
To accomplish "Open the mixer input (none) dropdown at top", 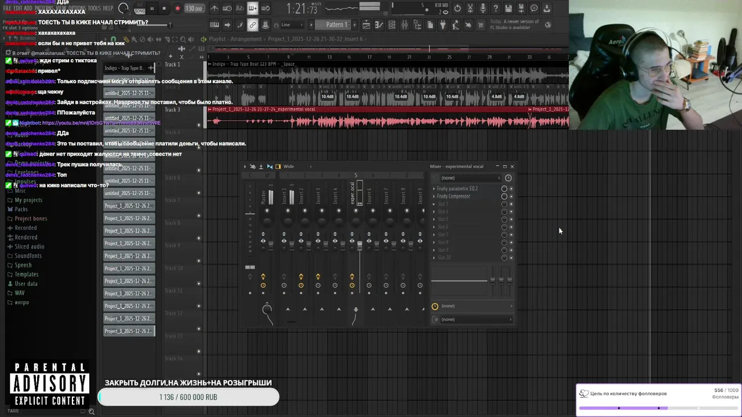I will pyautogui.click(x=470, y=178).
